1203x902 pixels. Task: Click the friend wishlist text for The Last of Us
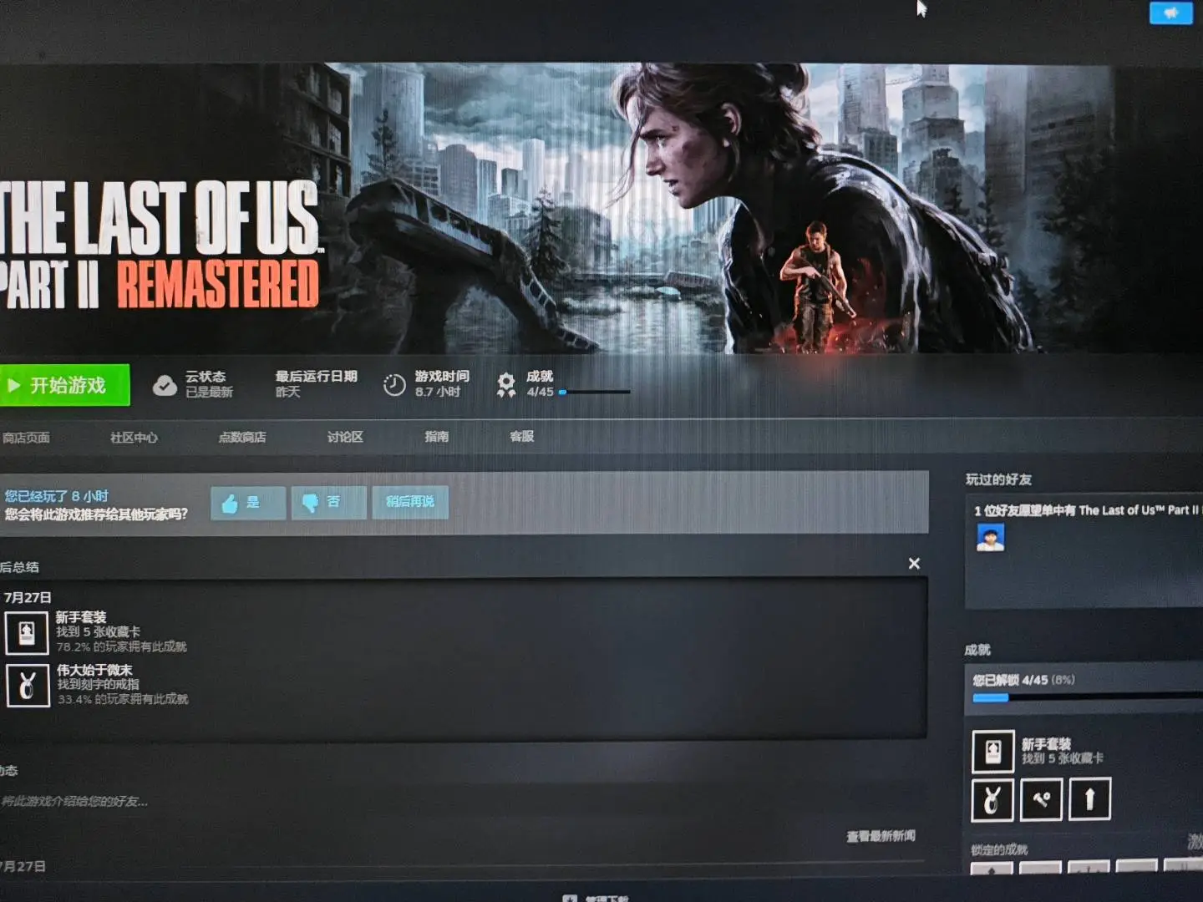1087,510
